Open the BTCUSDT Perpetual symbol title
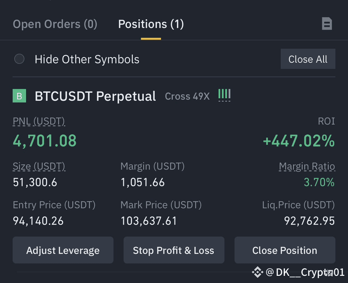The height and width of the screenshot is (283, 348). (95, 96)
